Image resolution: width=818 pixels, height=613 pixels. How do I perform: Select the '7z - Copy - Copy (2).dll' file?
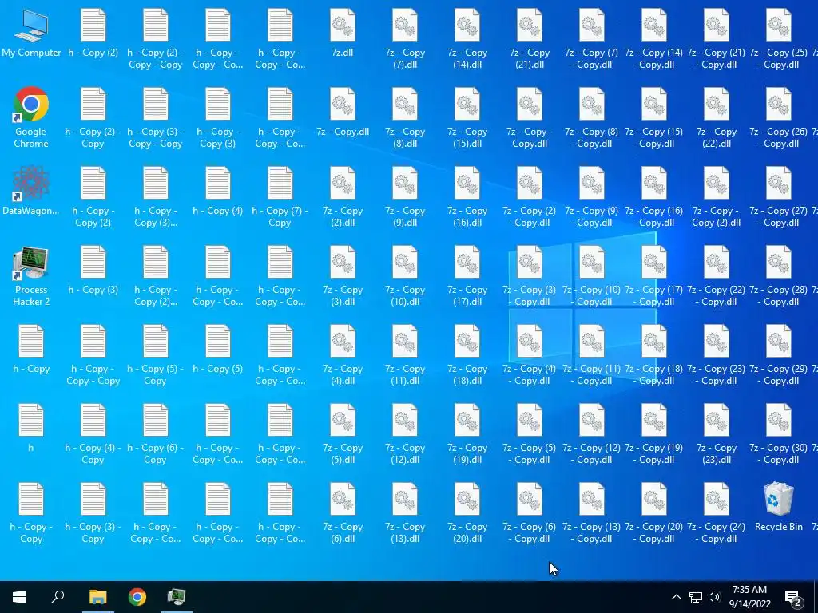point(717,197)
